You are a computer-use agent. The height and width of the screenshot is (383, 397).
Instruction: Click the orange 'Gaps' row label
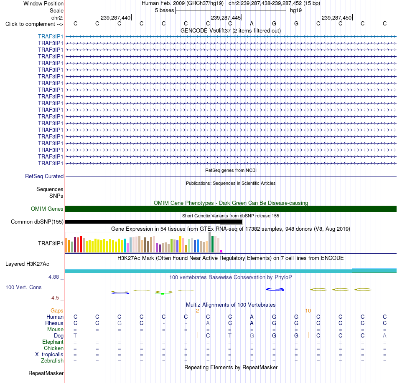(57, 310)
